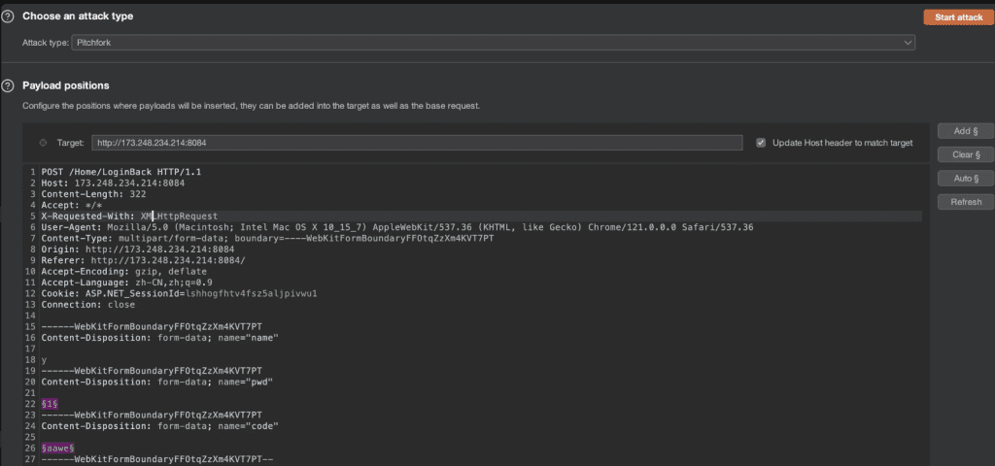
Task: Click the Clear § button
Action: (965, 154)
